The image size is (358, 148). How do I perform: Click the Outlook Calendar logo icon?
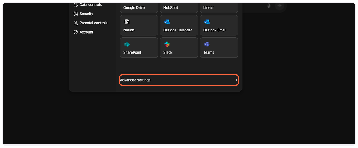167,22
